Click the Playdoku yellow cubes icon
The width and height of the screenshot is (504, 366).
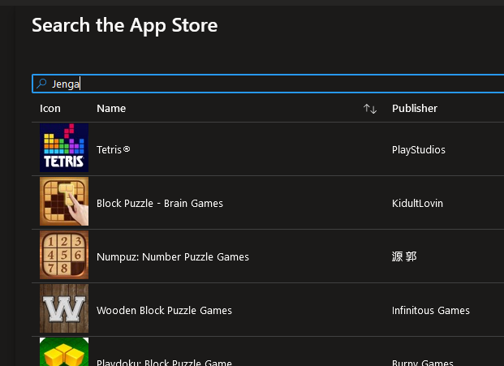(x=64, y=352)
